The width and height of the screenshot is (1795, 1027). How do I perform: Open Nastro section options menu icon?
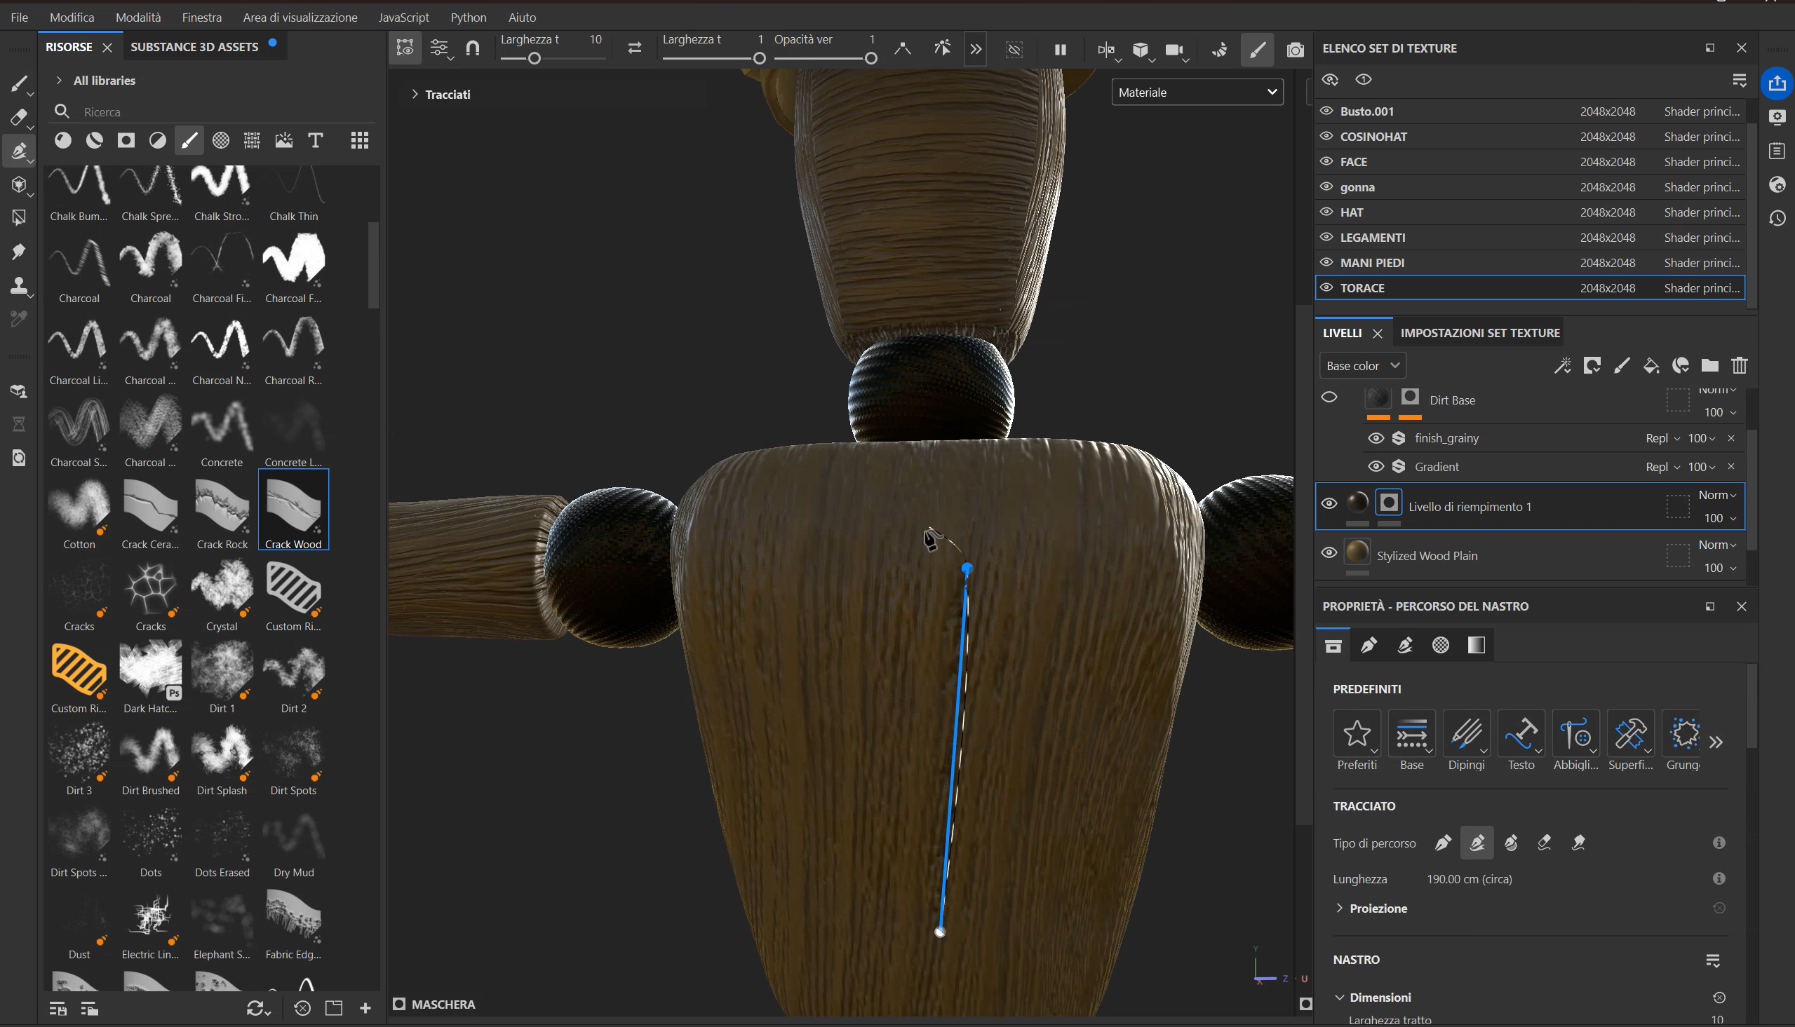(1712, 960)
